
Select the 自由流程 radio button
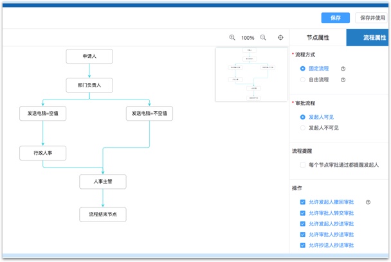302,80
